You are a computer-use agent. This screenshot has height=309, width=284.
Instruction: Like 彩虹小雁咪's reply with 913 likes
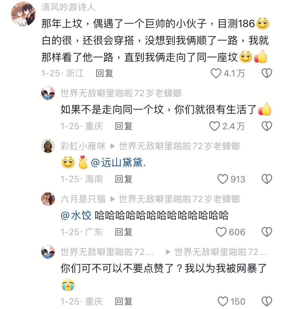pos(223,179)
